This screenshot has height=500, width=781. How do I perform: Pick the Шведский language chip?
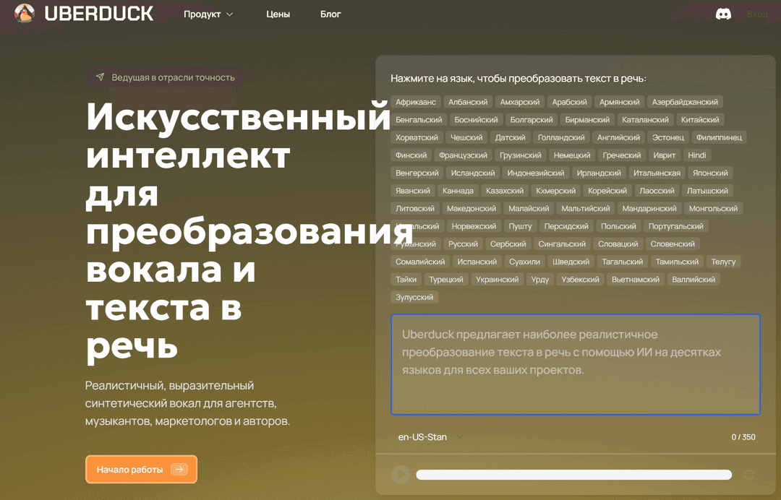tap(571, 262)
